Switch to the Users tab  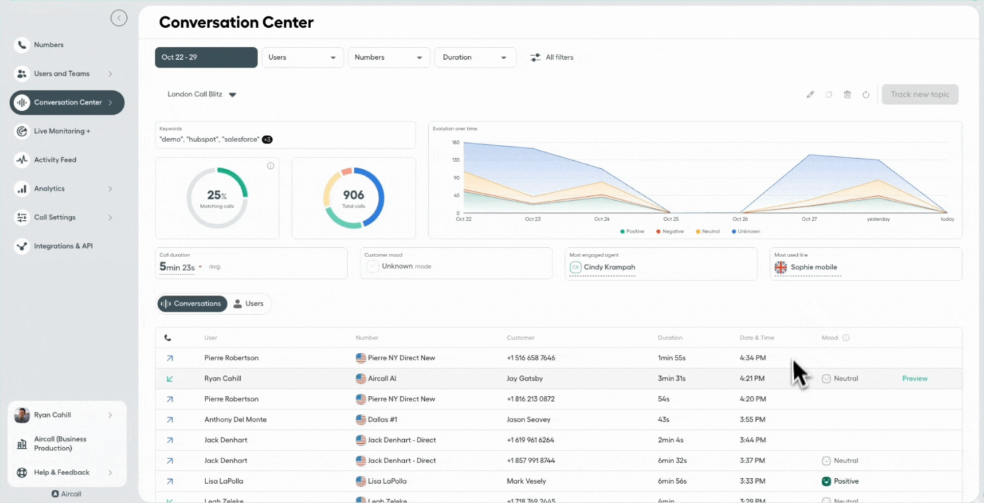coord(248,304)
